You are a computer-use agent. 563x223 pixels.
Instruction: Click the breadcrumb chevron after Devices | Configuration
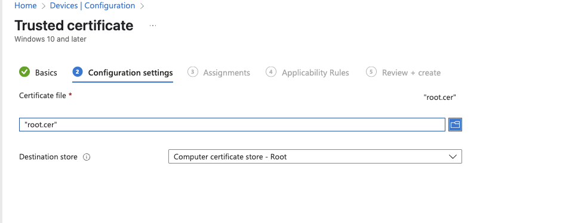click(x=142, y=6)
